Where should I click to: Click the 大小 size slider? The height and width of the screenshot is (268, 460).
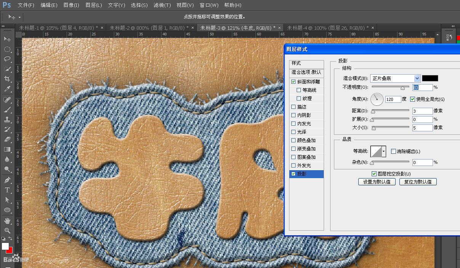pos(391,128)
